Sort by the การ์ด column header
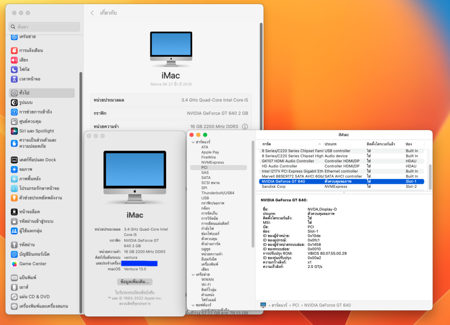450x325 pixels. coord(291,144)
